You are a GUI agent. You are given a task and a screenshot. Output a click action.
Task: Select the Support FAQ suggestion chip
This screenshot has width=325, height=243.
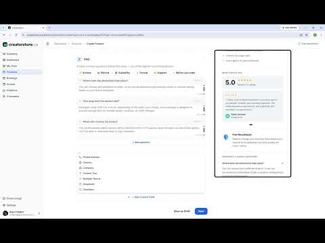(160, 73)
